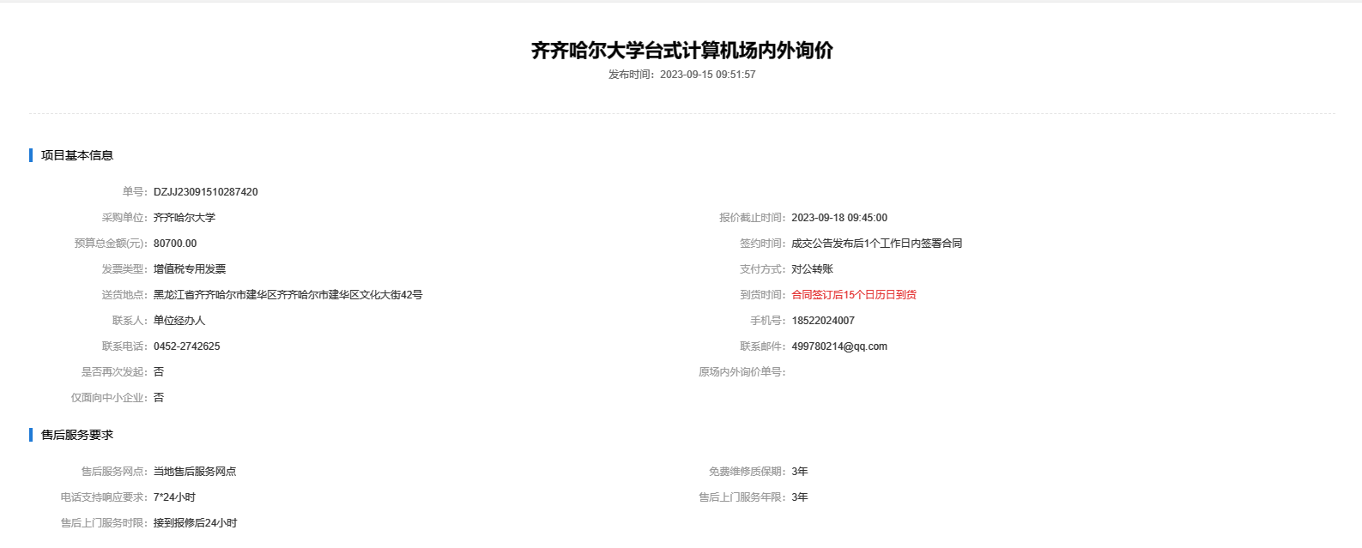Select the invoice type 增值税专用发票

(190, 269)
